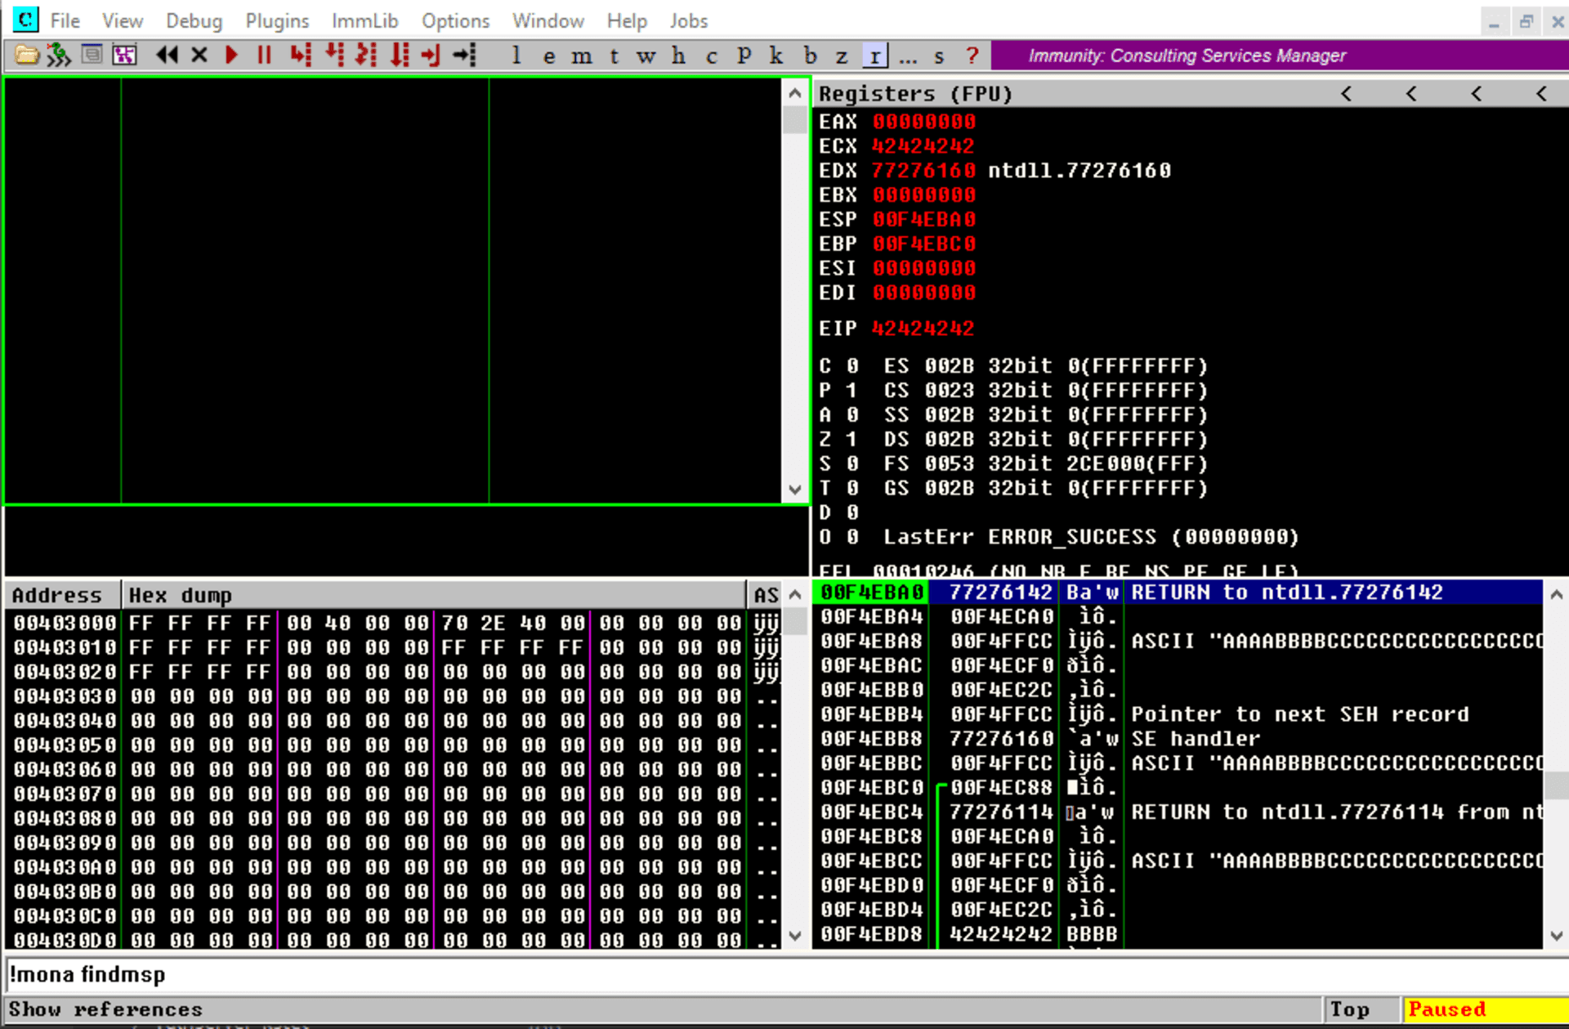
Task: Show Executable modules with 'e' button
Action: [x=548, y=56]
